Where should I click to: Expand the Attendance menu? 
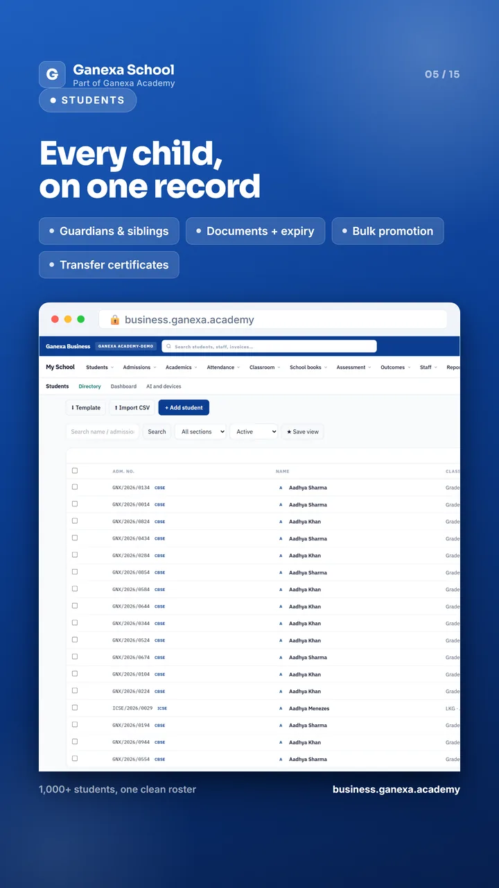(223, 368)
